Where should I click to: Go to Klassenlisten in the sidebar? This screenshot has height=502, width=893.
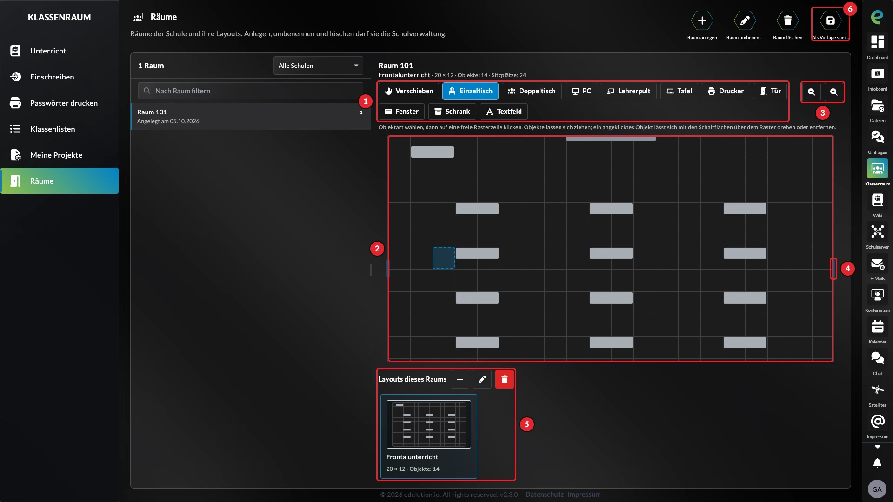tap(60, 129)
